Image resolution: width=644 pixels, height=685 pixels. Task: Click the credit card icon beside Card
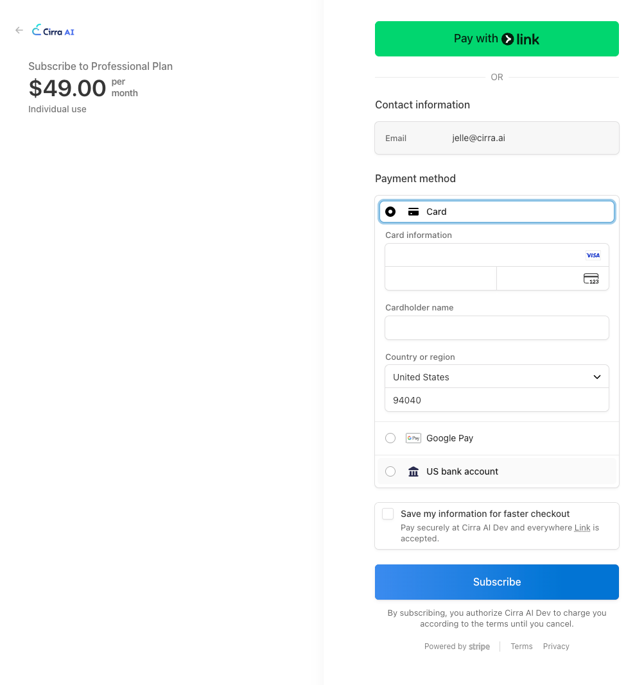pos(413,212)
